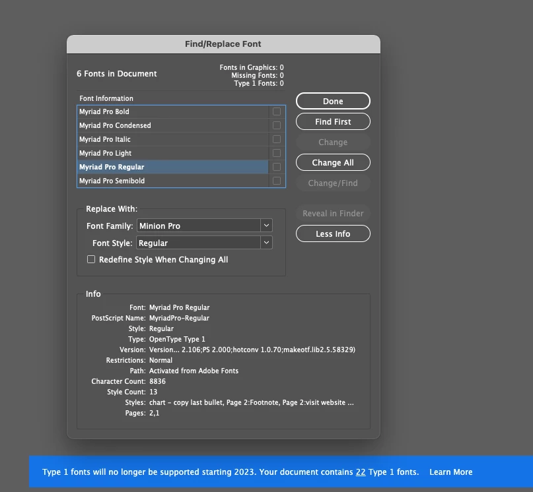Enable Redefine Style When Changing All checkbox

91,259
